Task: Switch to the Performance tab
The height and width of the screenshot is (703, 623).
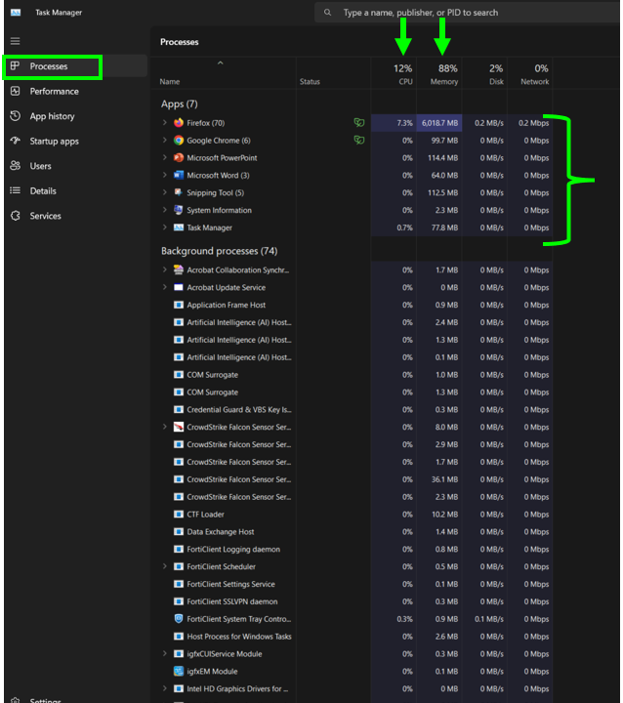Action: tap(54, 92)
